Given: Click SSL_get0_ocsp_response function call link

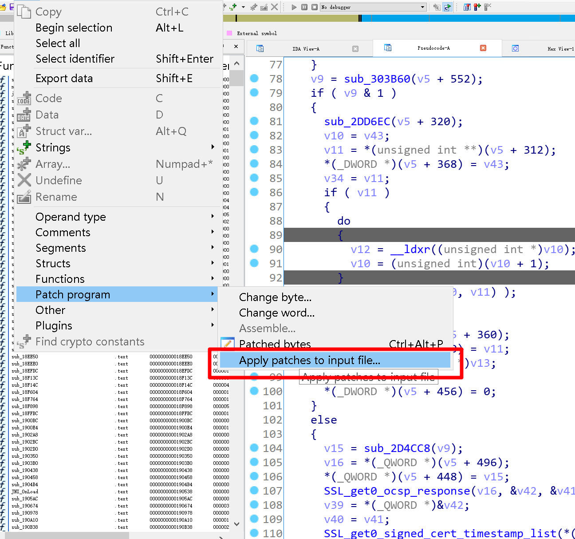Looking at the screenshot, I should [x=397, y=491].
